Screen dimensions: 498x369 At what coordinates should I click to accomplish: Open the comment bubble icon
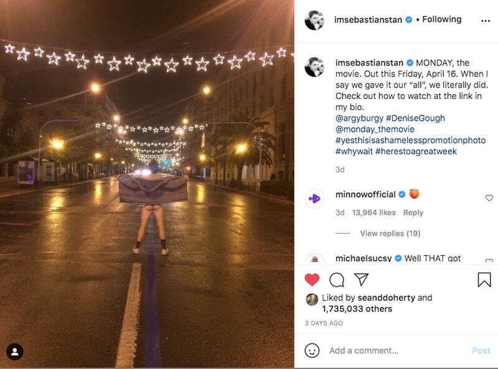click(x=337, y=279)
